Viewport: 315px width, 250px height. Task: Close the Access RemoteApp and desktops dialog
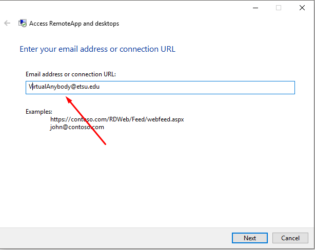(302, 8)
